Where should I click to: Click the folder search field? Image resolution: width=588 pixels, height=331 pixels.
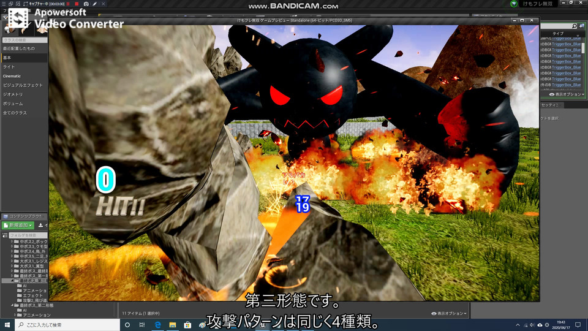click(x=28, y=235)
